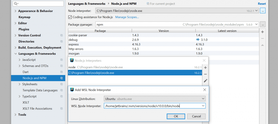Screen dimensions: 278x124
Task: Sort by the Latest version column header
Action: (227, 31)
